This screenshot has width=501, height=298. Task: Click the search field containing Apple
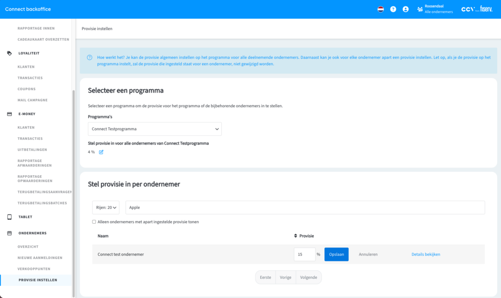pyautogui.click(x=305, y=207)
